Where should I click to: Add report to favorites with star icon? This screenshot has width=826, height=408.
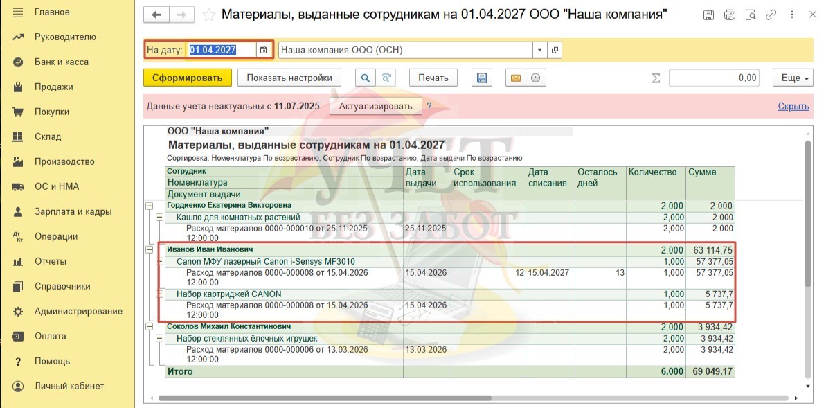coord(208,15)
